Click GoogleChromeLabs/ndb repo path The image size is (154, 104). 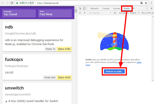[21, 33]
